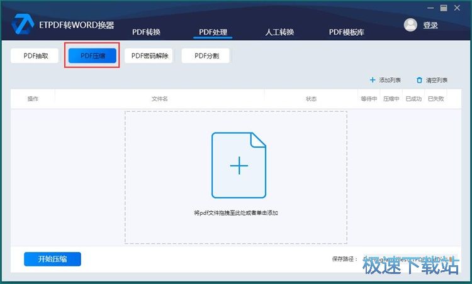Open the PDF转换 tab
The width and height of the screenshot is (472, 284).
click(x=146, y=32)
